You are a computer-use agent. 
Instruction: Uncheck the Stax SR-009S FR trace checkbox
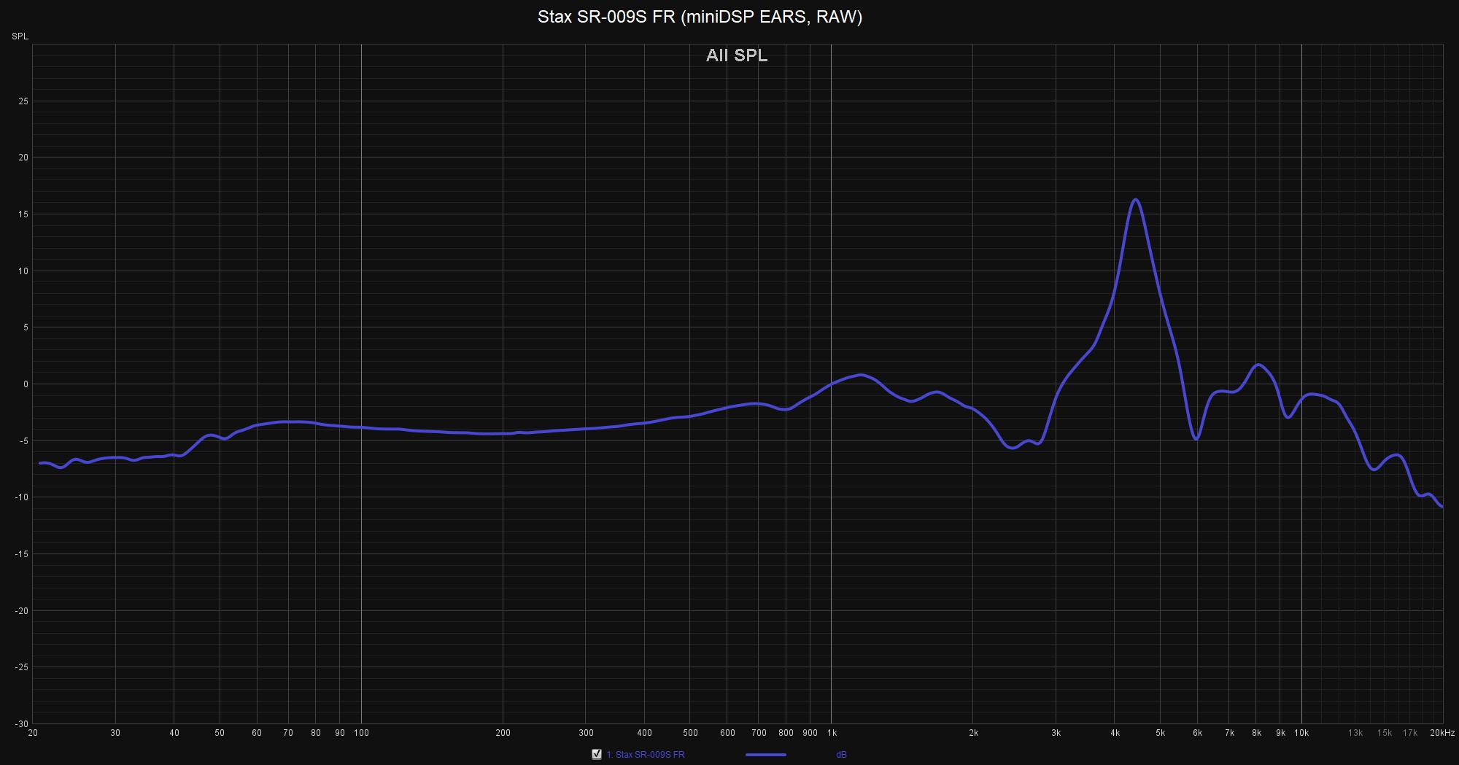[x=597, y=755]
